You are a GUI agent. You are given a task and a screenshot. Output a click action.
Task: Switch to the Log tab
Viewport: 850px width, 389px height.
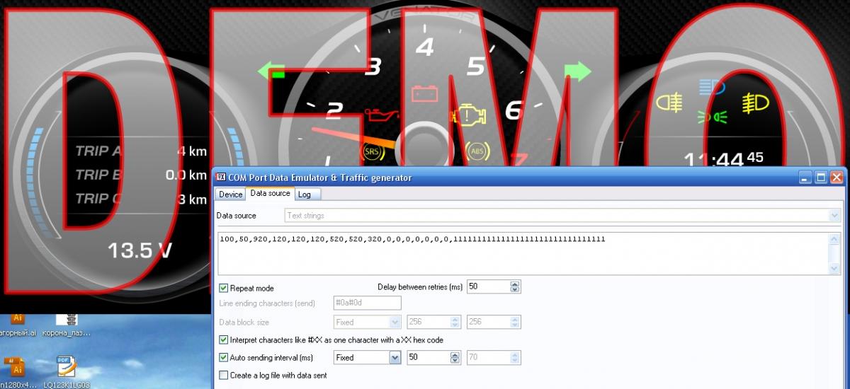[x=305, y=194]
